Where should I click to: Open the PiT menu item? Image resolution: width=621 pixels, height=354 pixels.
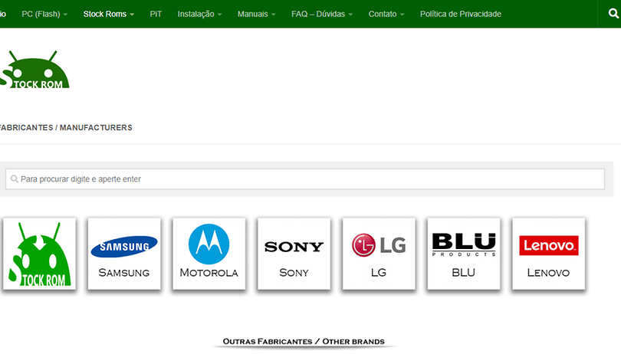(x=156, y=14)
